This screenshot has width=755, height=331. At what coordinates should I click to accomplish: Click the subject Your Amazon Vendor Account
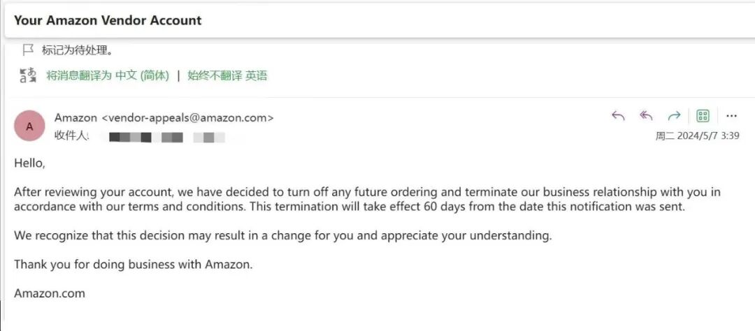[x=108, y=20]
